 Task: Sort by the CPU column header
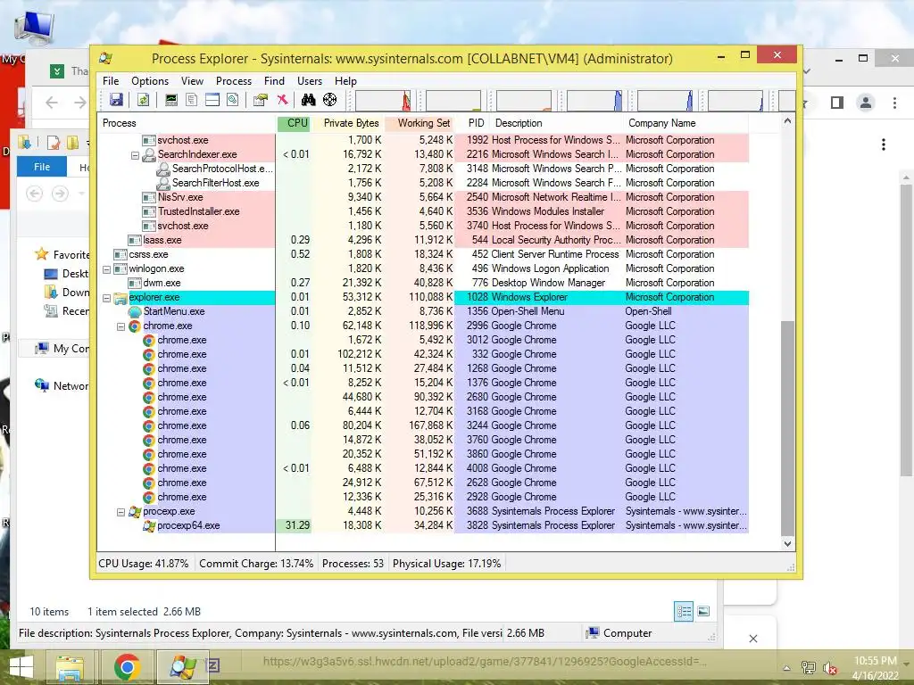click(x=294, y=123)
